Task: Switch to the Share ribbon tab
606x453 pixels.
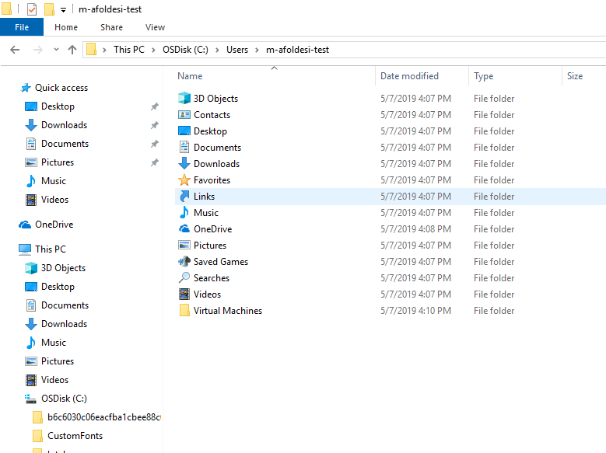Action: tap(111, 27)
